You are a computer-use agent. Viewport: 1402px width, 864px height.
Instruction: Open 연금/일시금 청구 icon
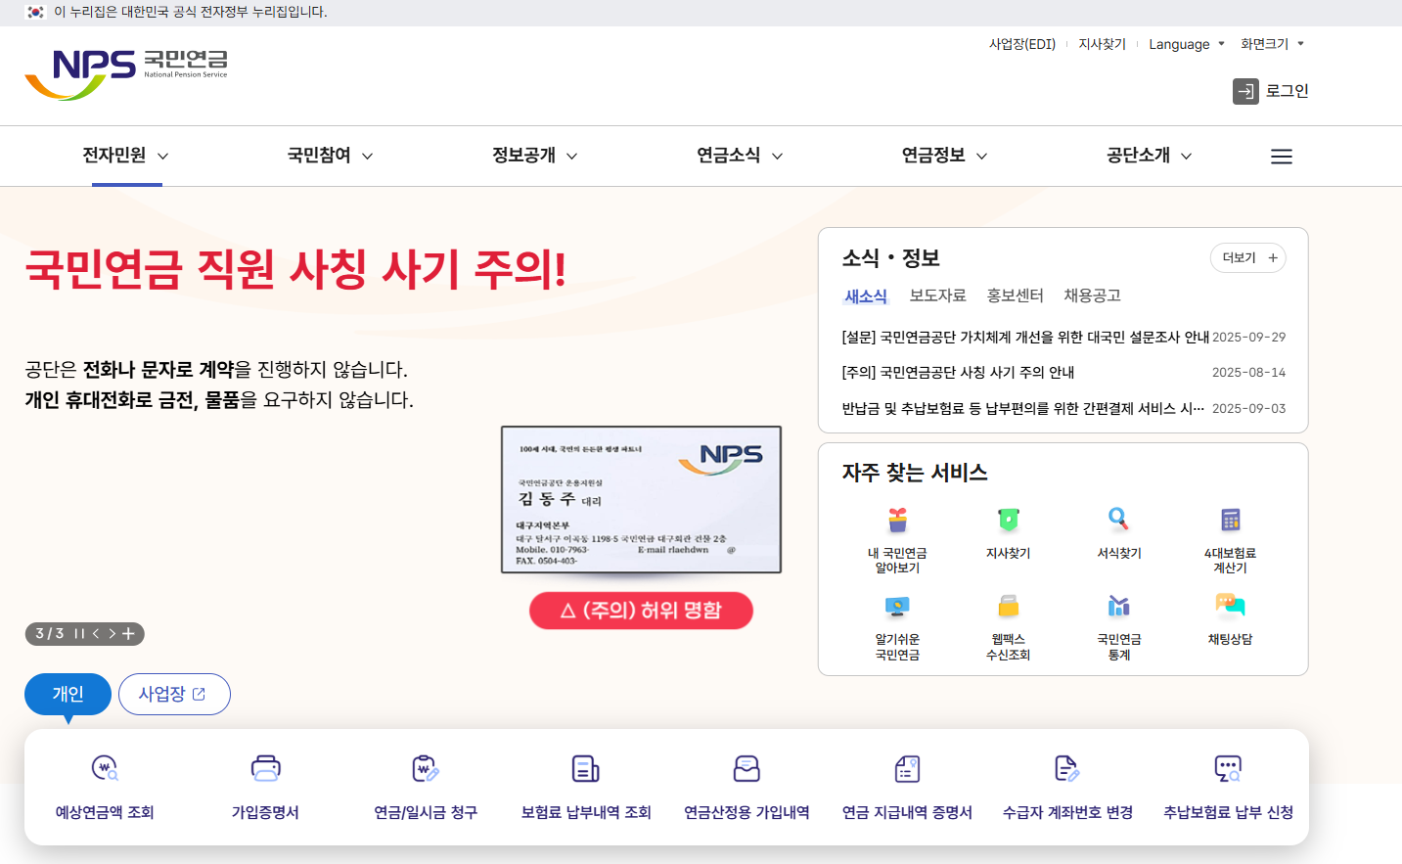coord(426,769)
